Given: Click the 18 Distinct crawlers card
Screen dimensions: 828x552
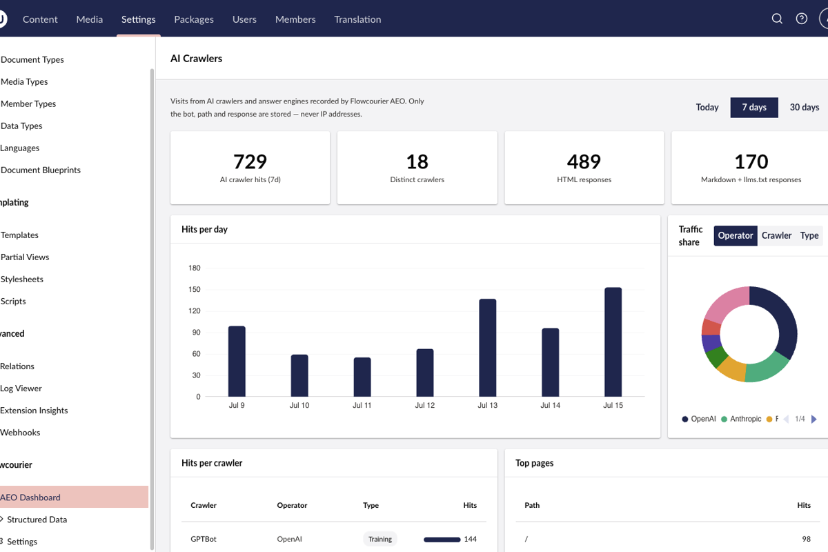Looking at the screenshot, I should point(417,168).
